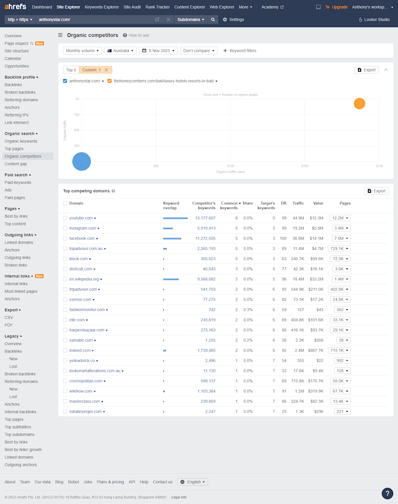This screenshot has height=504, width=398.
Task: Click the monitor icon beside Upgrade
Action: point(318,7)
